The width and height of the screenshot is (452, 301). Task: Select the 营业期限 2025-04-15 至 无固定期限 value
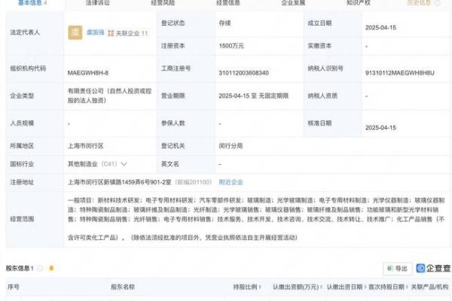[x=254, y=96]
